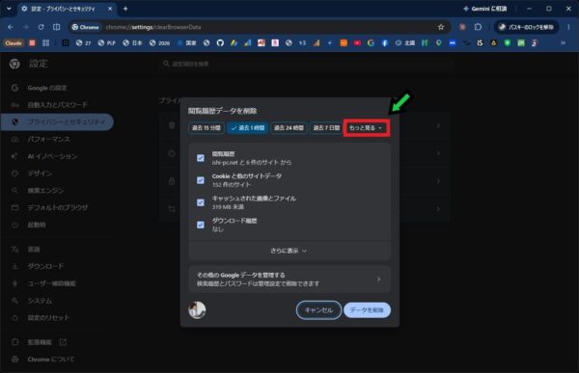Image resolution: width=579 pixels, height=373 pixels.
Task: Open デザイン in sidebar
Action: point(57,173)
